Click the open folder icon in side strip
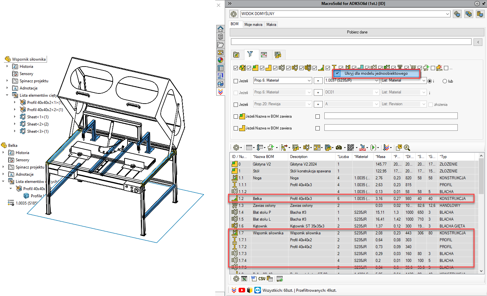This screenshot has width=487, height=296. tap(220, 45)
